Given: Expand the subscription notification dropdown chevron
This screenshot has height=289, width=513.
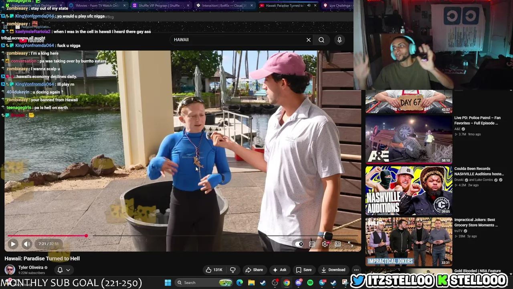Looking at the screenshot, I should point(68,270).
